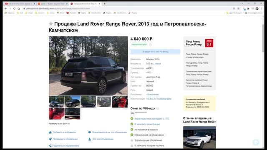Open the white Range Rover review photo

(x=199, y=137)
